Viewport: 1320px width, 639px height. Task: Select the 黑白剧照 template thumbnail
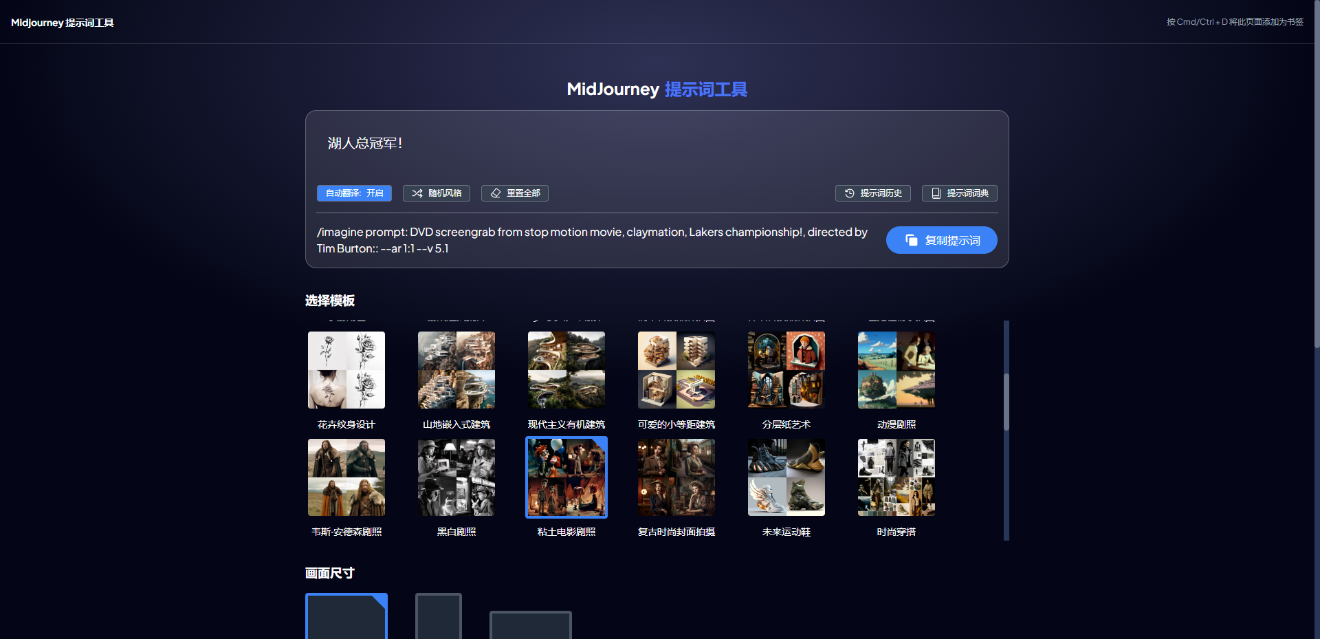(456, 477)
